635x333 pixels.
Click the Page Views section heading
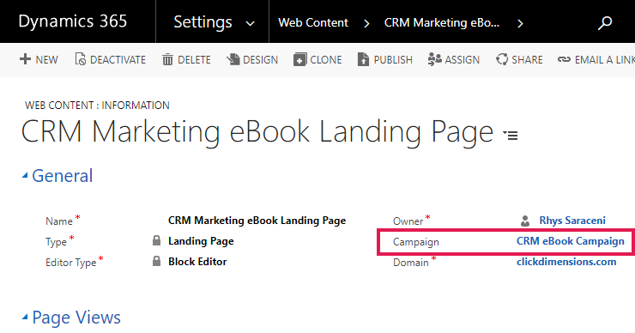click(x=76, y=318)
